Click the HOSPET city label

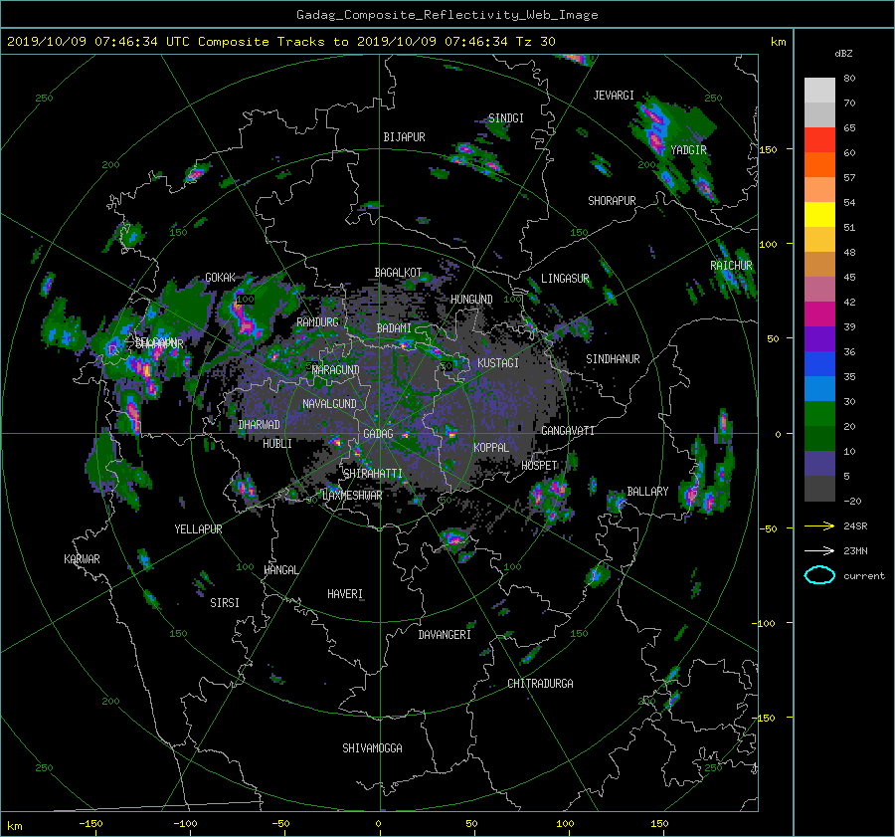539,466
